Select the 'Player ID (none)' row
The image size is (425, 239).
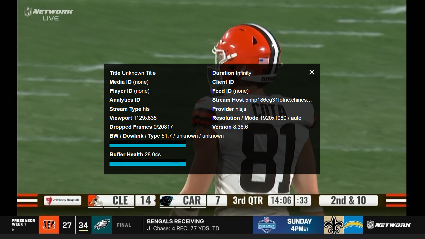click(129, 91)
